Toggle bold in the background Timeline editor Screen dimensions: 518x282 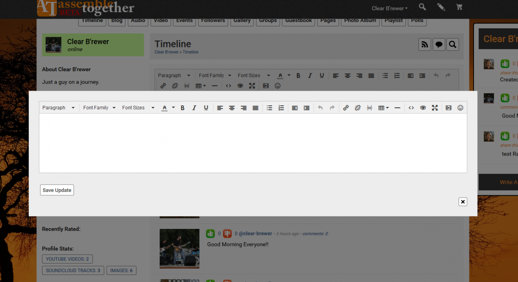tap(298, 75)
